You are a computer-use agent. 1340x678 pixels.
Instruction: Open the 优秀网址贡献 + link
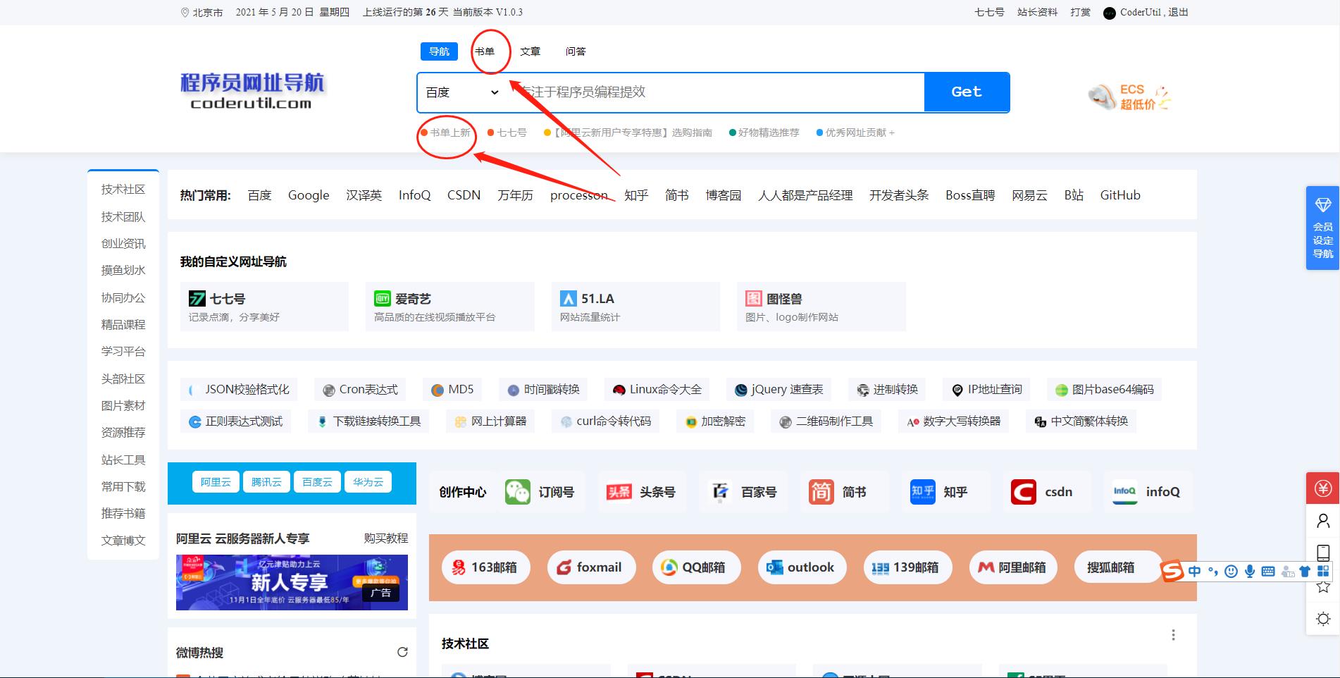(855, 132)
